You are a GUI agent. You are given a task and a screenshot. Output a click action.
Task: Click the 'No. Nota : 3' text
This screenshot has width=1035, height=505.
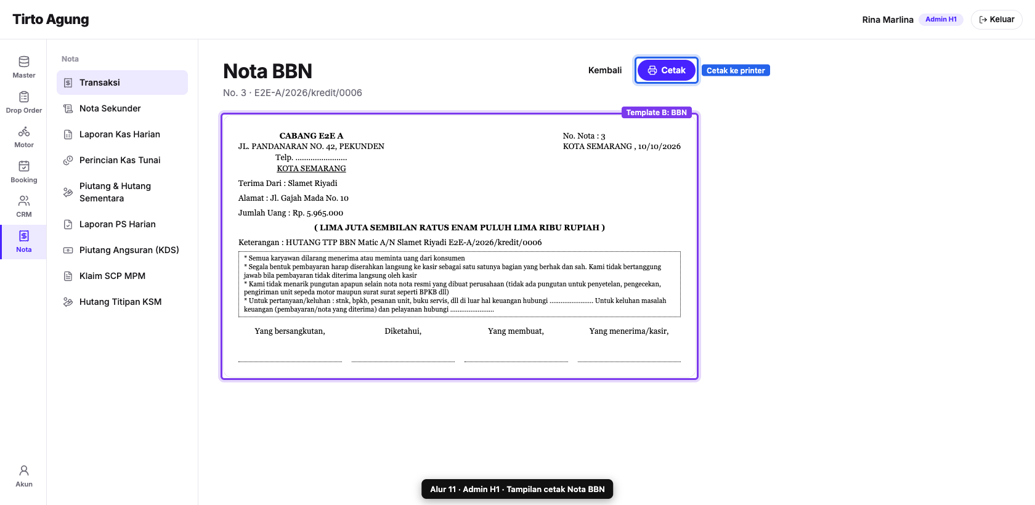click(584, 136)
